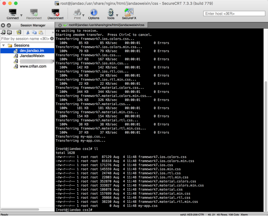Select the JiandaoWeixin session

tap(32, 56)
